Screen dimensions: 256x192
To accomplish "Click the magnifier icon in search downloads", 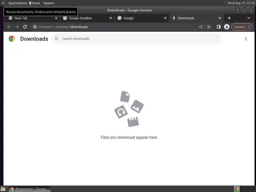I will click(x=57, y=39).
